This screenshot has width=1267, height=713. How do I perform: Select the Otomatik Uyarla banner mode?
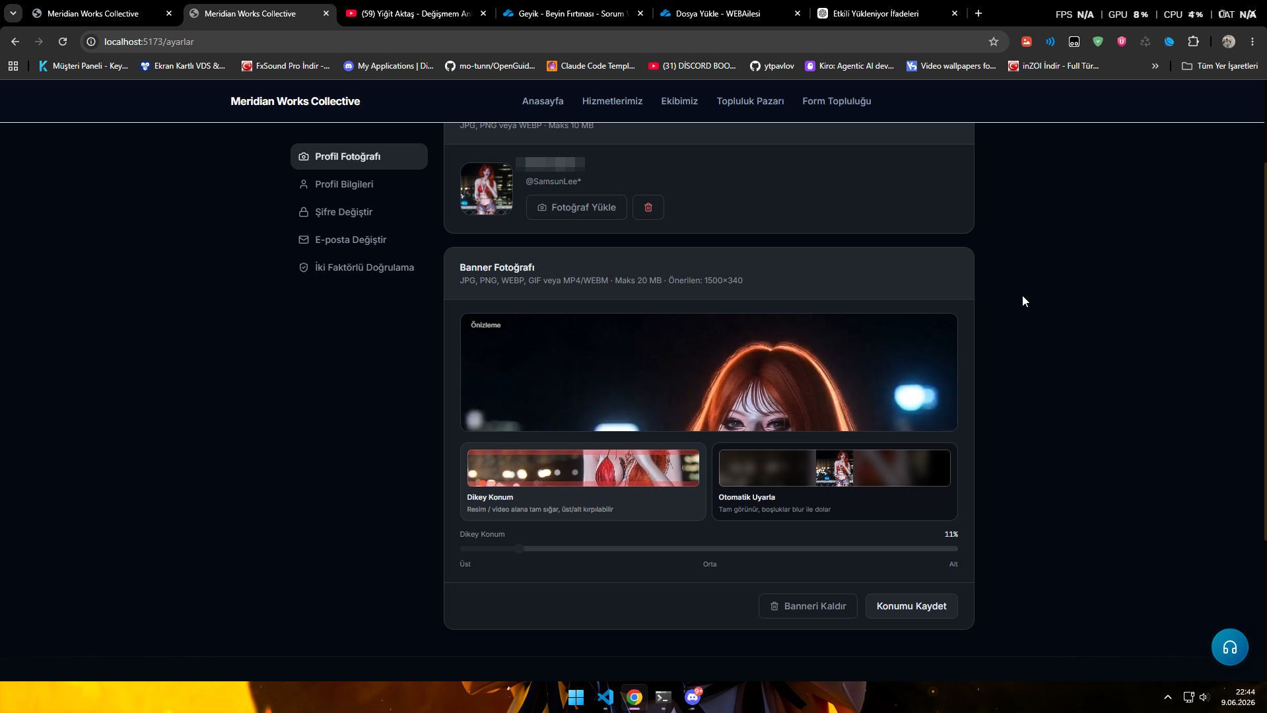click(834, 481)
